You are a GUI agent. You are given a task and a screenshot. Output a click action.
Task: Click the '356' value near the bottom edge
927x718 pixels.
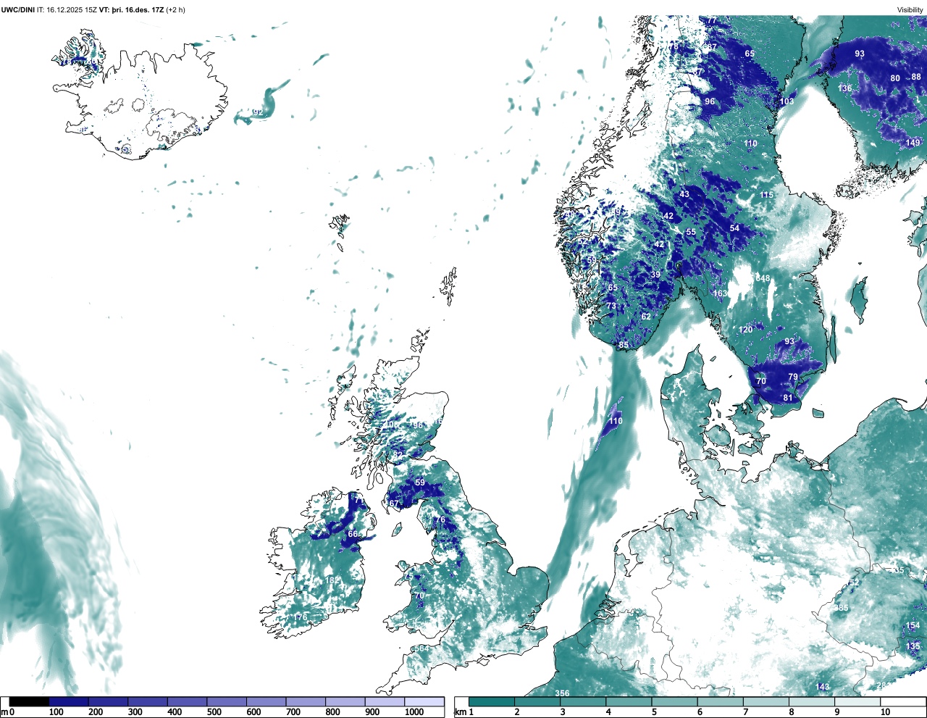point(562,693)
